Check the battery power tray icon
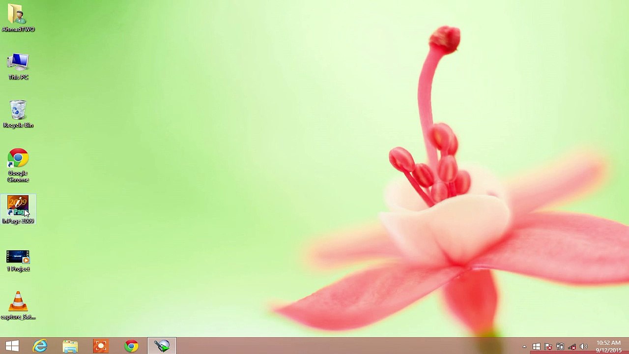This screenshot has width=629, height=354. point(560,347)
